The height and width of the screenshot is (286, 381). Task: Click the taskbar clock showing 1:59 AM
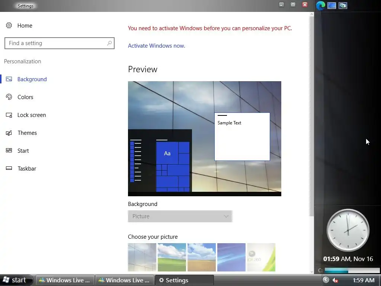364,280
